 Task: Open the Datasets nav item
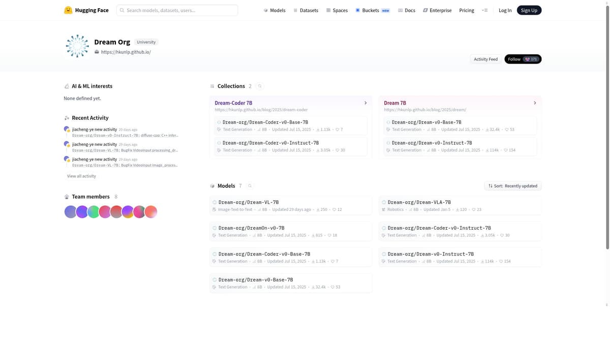click(306, 10)
